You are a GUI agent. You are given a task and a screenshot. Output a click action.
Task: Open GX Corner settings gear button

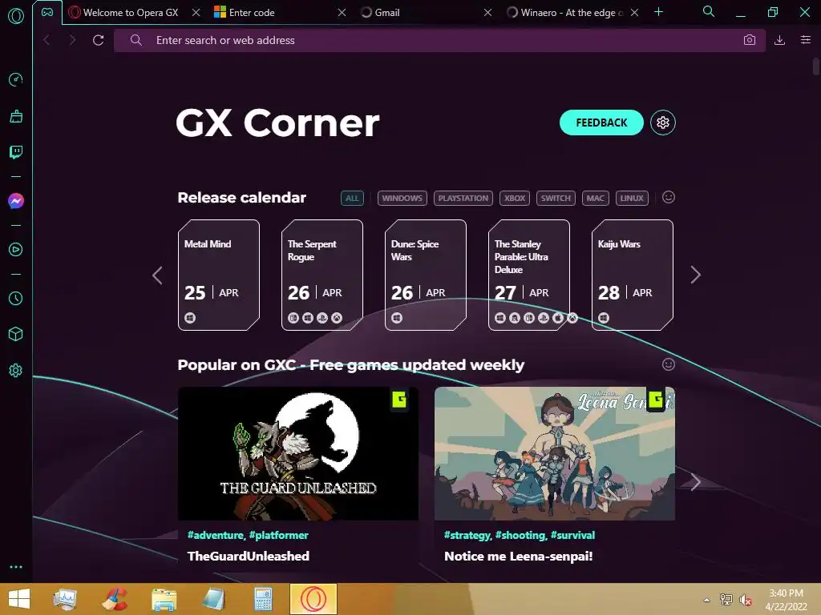[x=663, y=123]
